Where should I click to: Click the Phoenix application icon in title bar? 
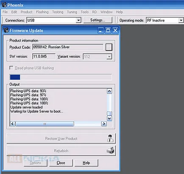click(4, 5)
